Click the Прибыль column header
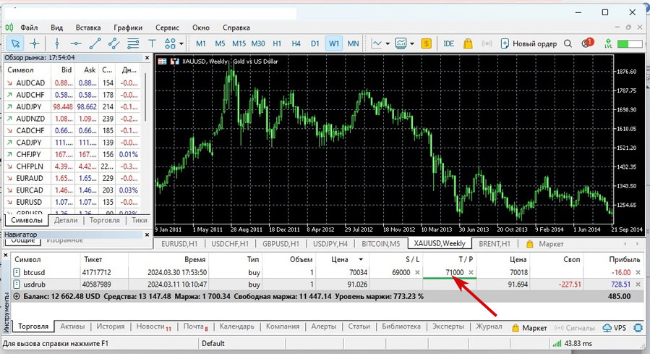The width and height of the screenshot is (650, 354). [x=624, y=259]
